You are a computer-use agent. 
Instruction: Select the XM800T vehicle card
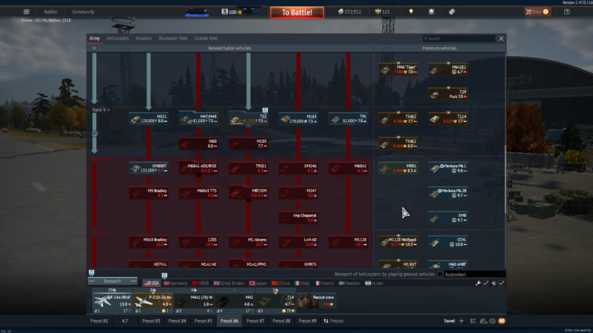pos(149,168)
